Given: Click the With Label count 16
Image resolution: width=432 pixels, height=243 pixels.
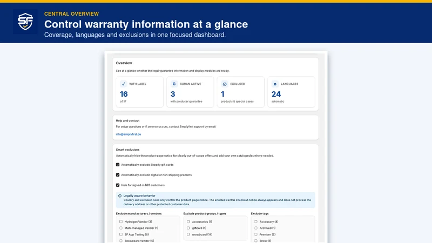Looking at the screenshot, I should pyautogui.click(x=124, y=94).
